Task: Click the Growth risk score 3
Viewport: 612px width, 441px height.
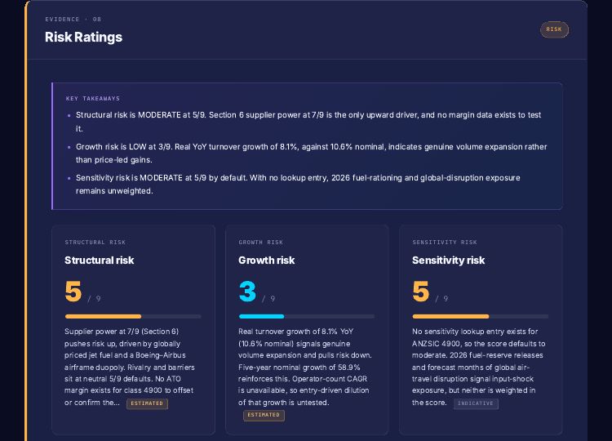Action: coord(247,292)
